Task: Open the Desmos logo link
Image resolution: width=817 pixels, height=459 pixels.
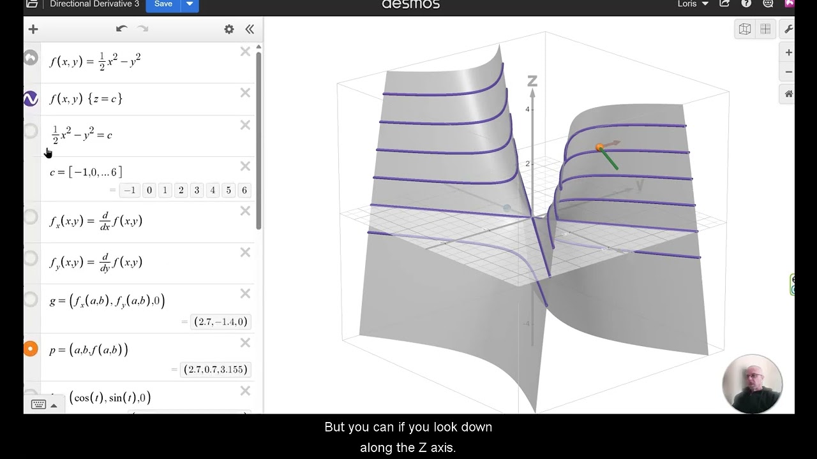Action: (x=410, y=4)
